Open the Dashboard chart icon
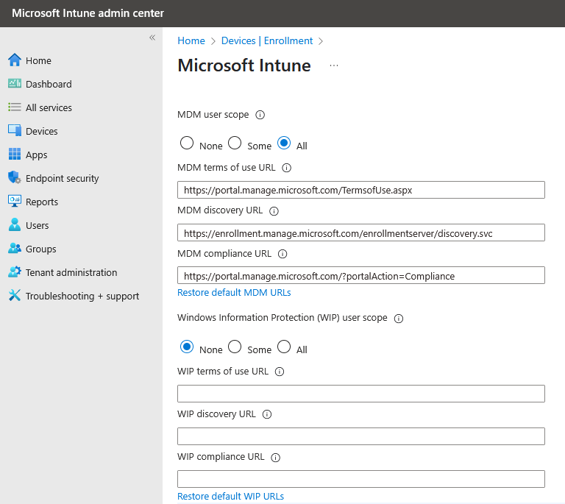The image size is (565, 504). click(15, 84)
